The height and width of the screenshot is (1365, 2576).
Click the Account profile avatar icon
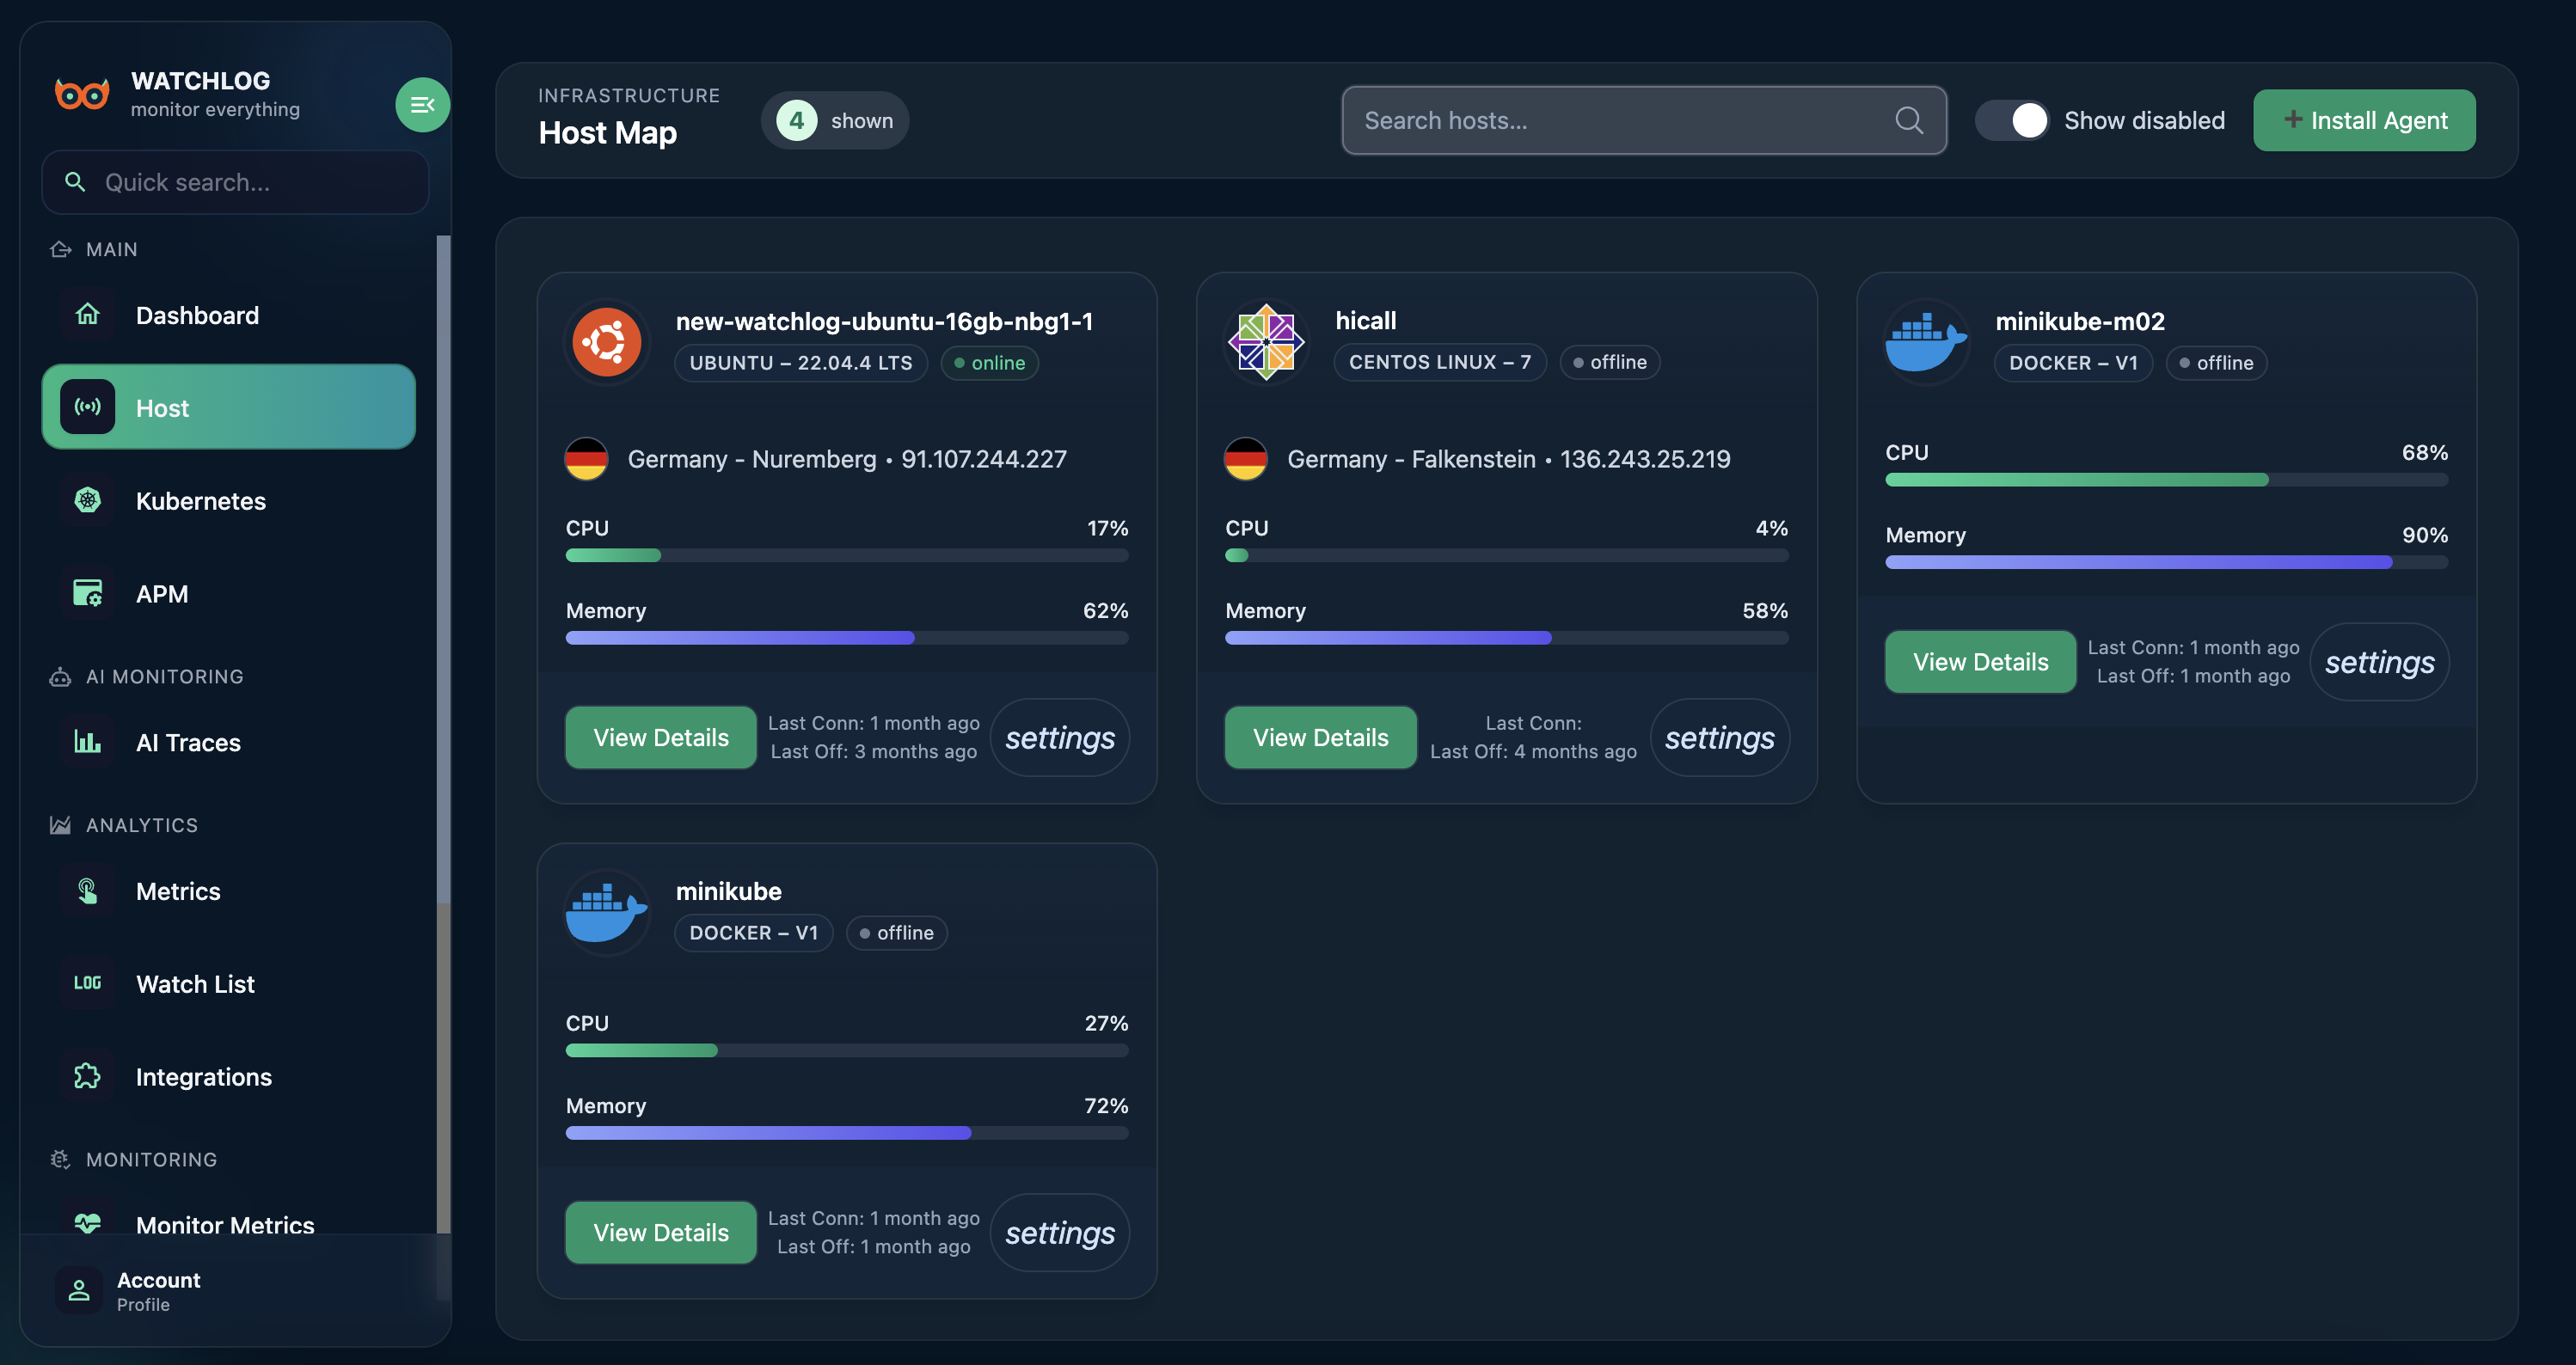pos(79,1291)
